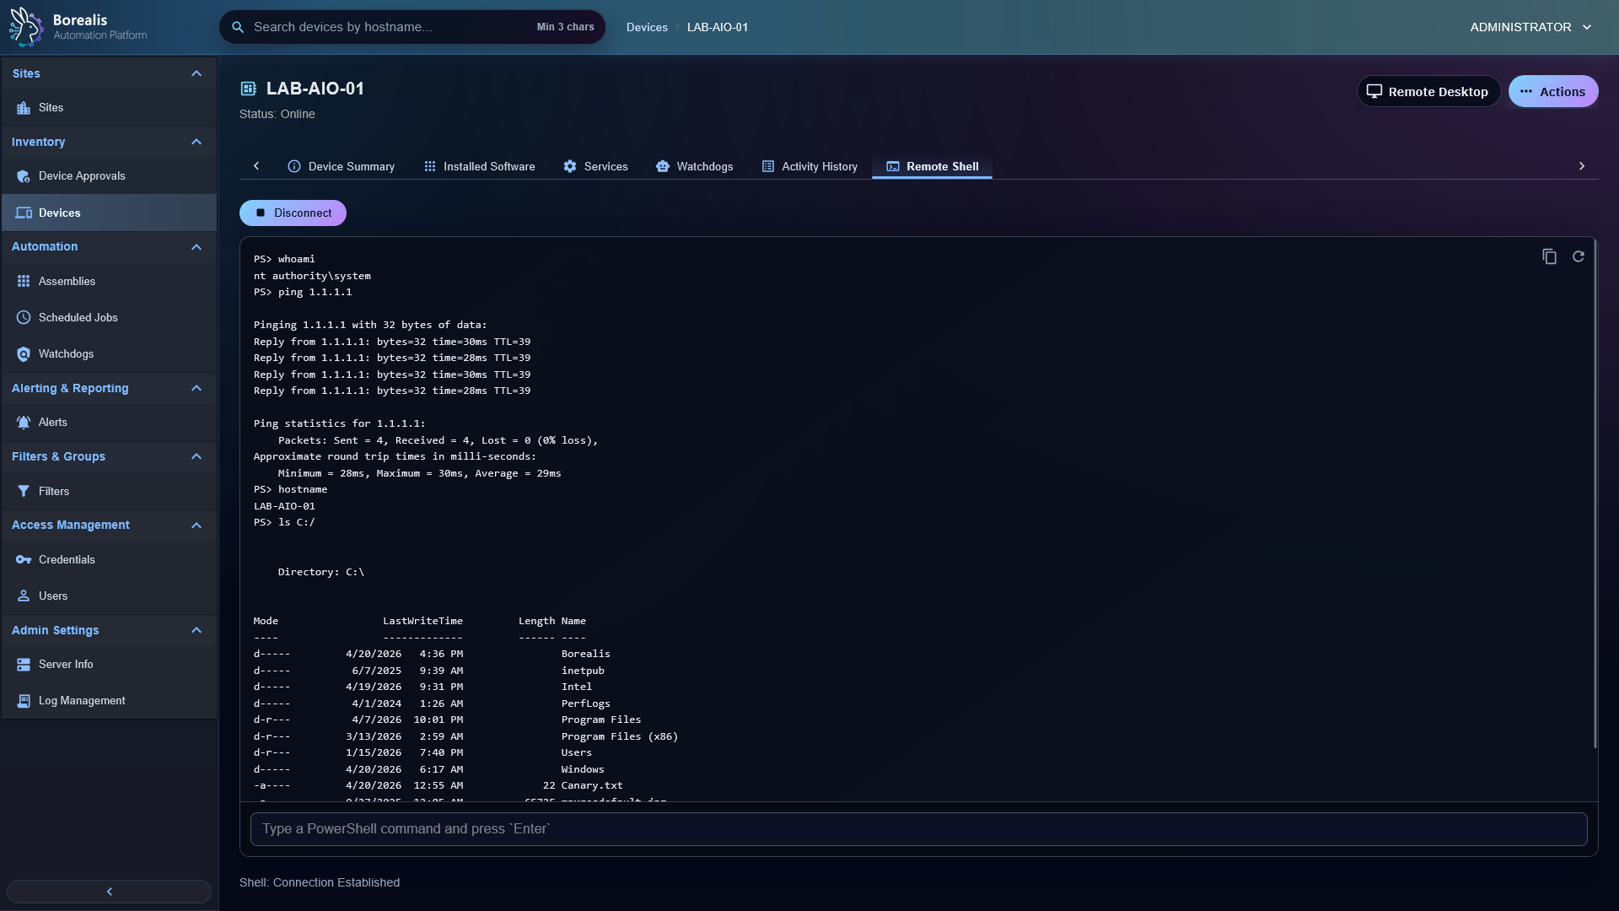Click the Filters funnel icon

(24, 492)
